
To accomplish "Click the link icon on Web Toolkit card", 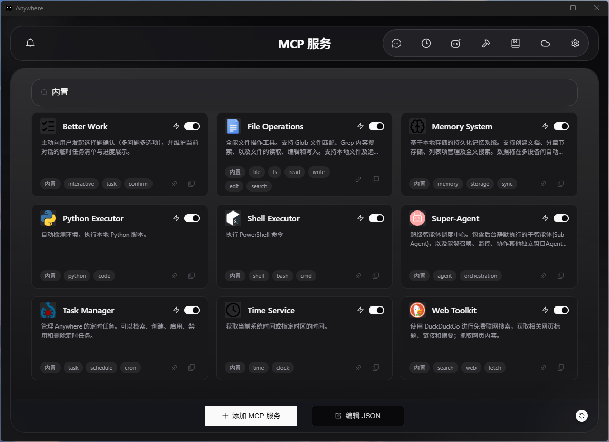I will click(x=543, y=368).
